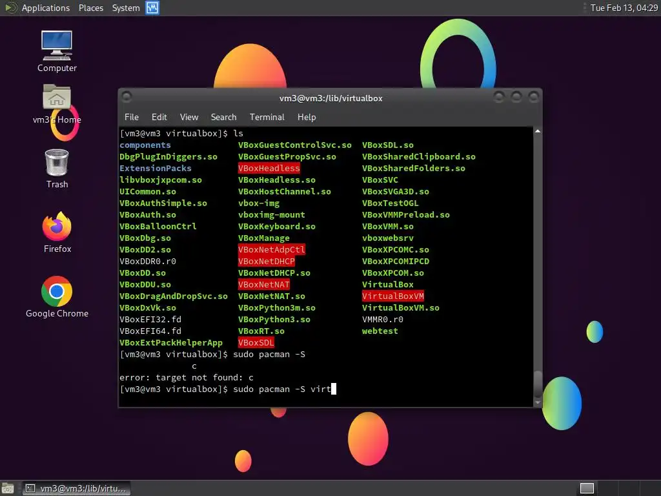Click the 'VBoxManage' file name
Screen dimensions: 661x496
tap(264, 238)
